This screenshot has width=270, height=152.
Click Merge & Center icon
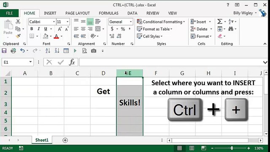[98, 29]
